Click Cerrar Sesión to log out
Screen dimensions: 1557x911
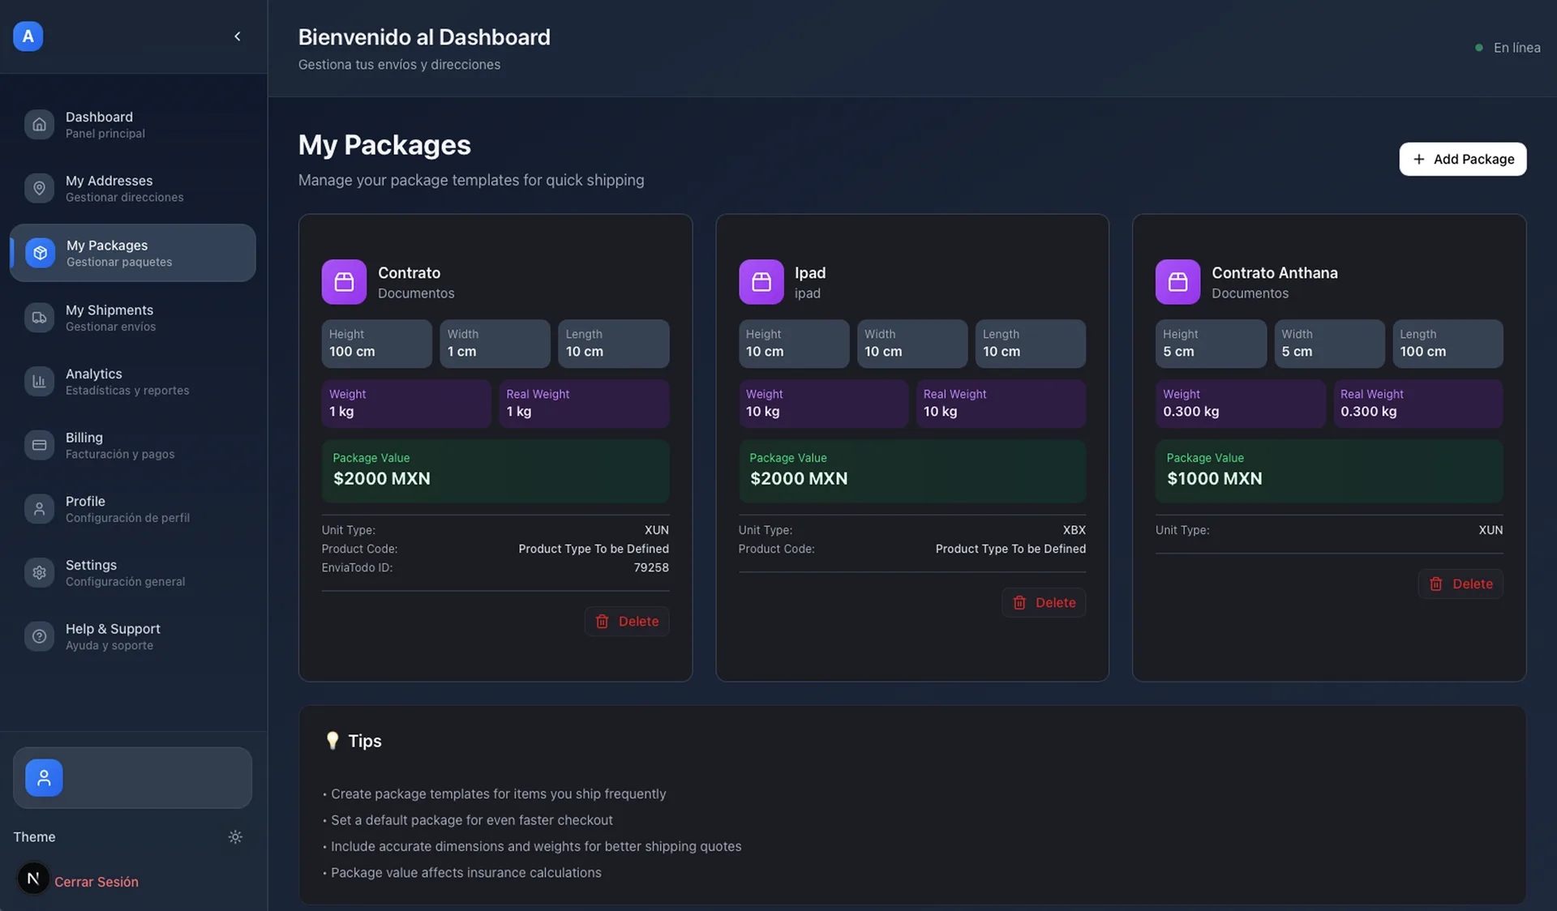coord(97,882)
